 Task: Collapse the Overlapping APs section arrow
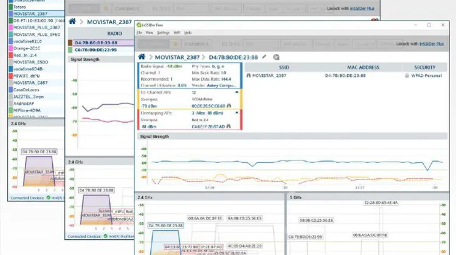[x=237, y=113]
